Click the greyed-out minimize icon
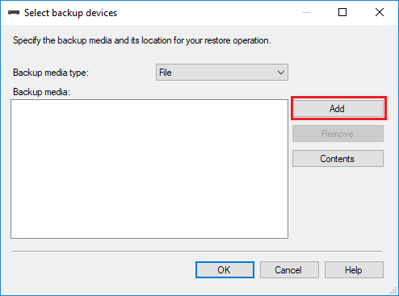Screen dimensions: 399x296 pos(306,12)
